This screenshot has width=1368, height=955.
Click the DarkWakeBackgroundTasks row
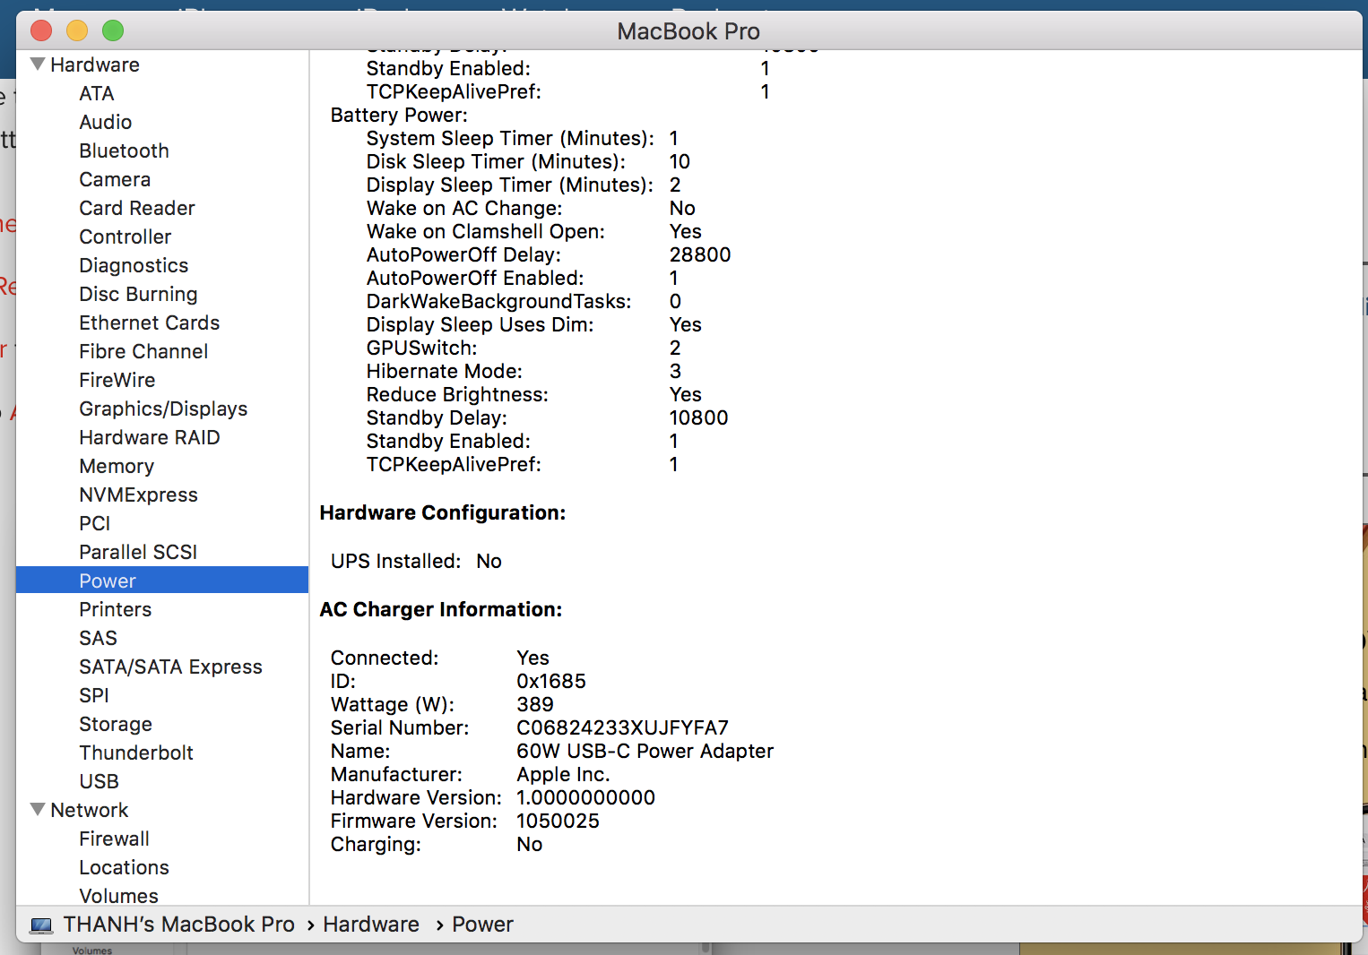coord(524,301)
